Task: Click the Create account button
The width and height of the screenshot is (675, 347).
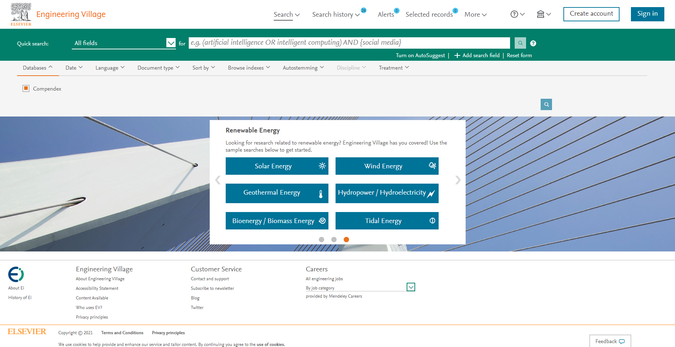Action: [x=591, y=14]
